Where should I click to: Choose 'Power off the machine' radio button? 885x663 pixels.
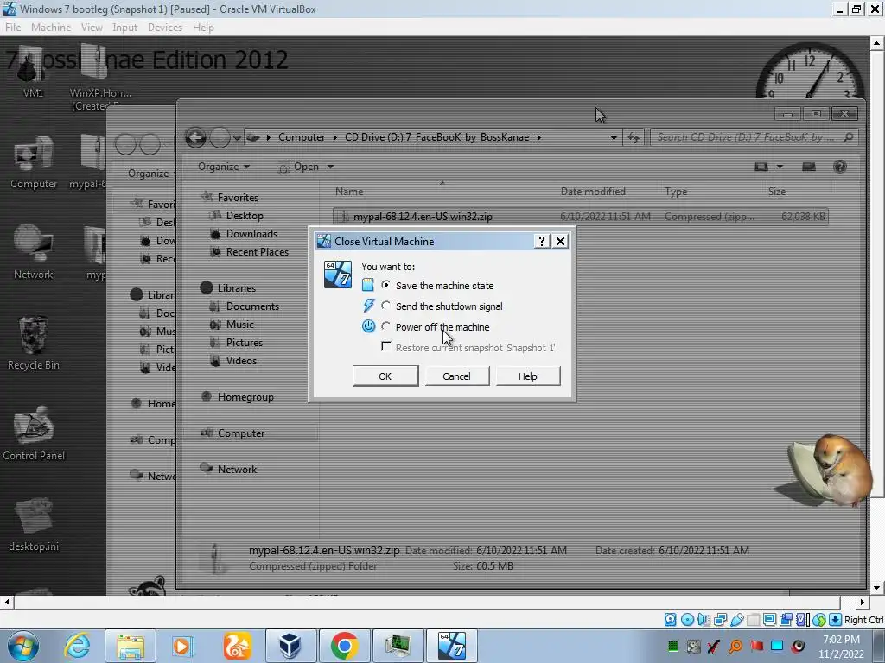point(385,326)
